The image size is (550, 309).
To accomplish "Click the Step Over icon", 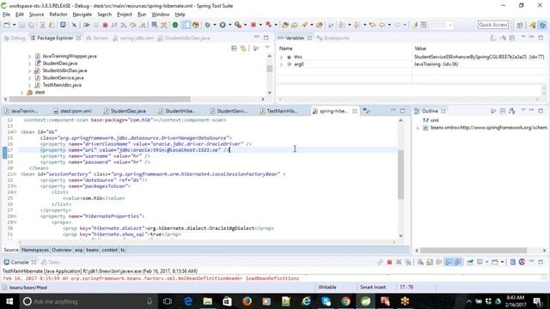I will point(133,25).
